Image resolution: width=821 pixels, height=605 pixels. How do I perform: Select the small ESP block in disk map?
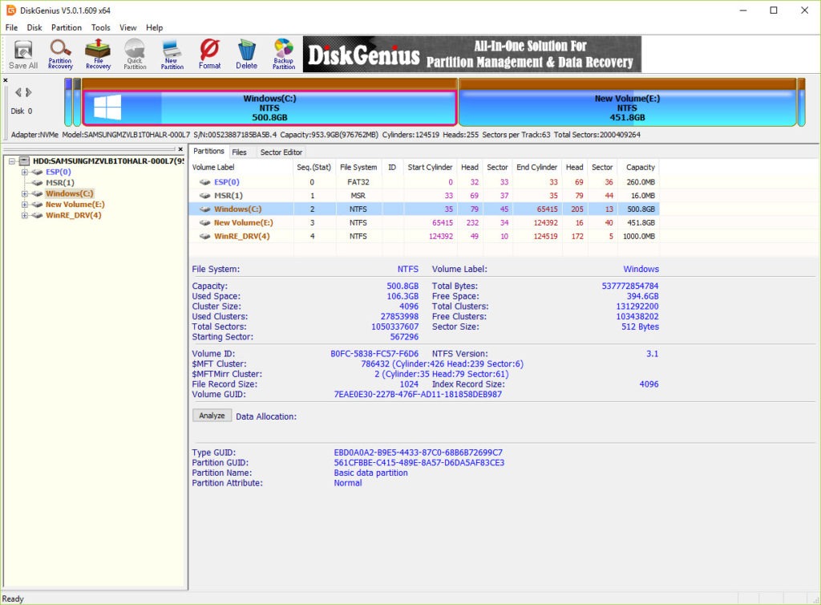(x=68, y=102)
